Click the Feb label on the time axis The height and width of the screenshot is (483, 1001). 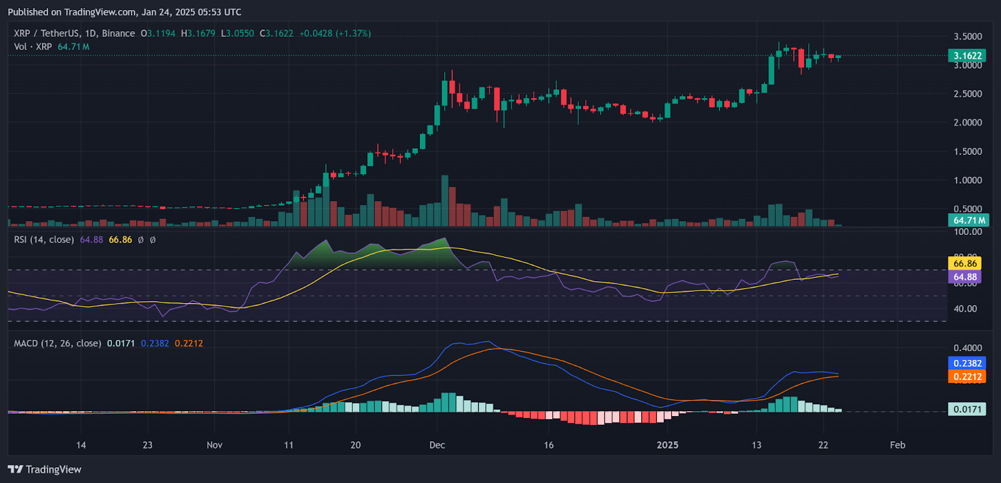tap(898, 445)
